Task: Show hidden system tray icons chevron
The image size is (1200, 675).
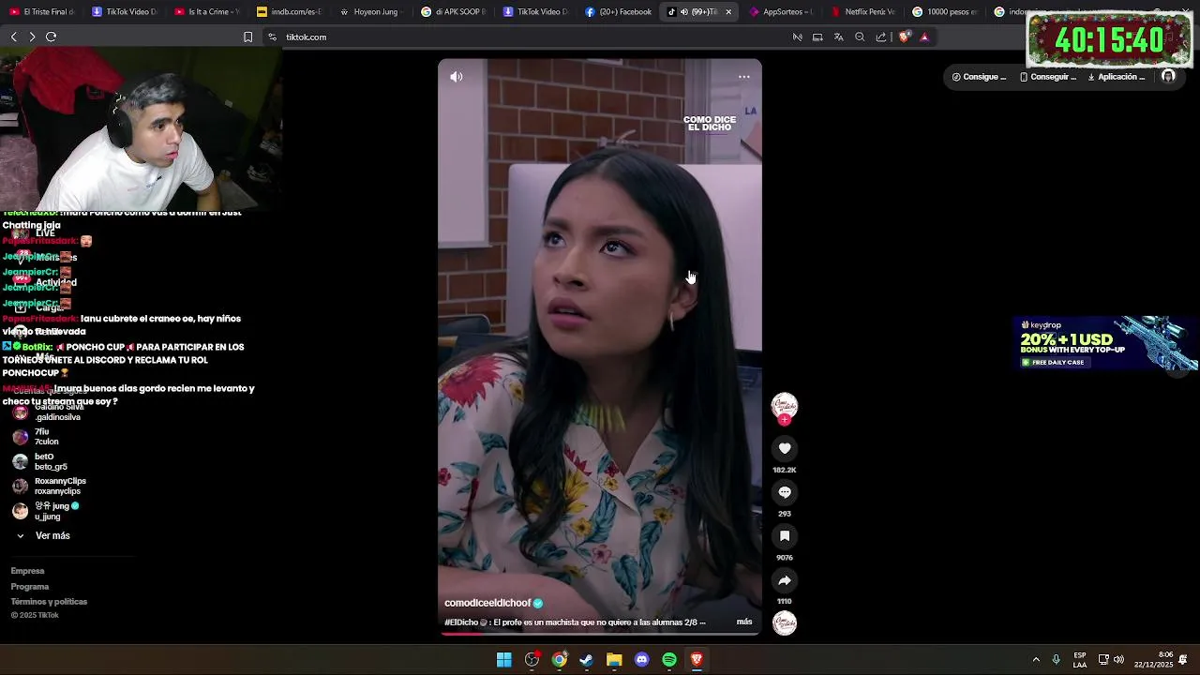Action: click(1036, 659)
